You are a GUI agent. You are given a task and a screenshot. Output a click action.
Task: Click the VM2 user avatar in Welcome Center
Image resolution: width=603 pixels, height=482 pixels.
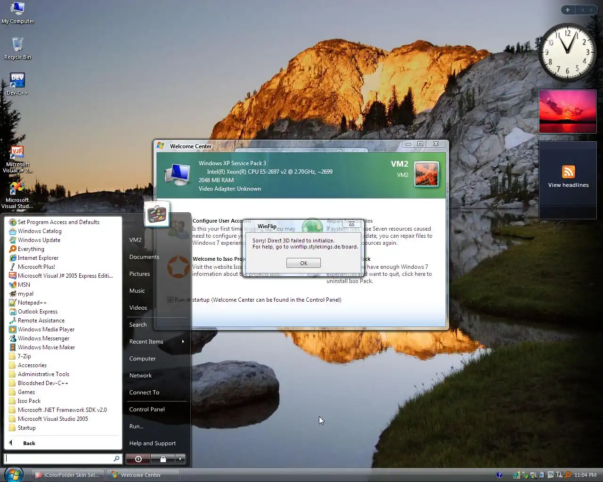coord(426,174)
